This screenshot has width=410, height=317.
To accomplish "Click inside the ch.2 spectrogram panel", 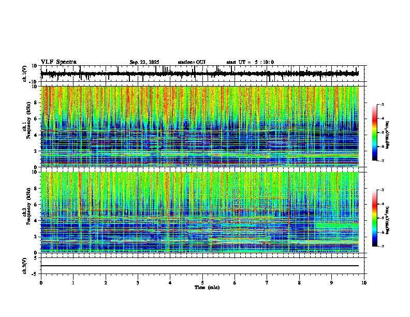I will point(199,212).
